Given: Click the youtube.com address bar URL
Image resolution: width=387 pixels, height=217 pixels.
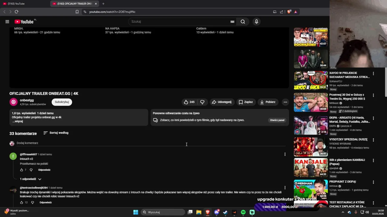Looking at the screenshot, I should [112, 12].
